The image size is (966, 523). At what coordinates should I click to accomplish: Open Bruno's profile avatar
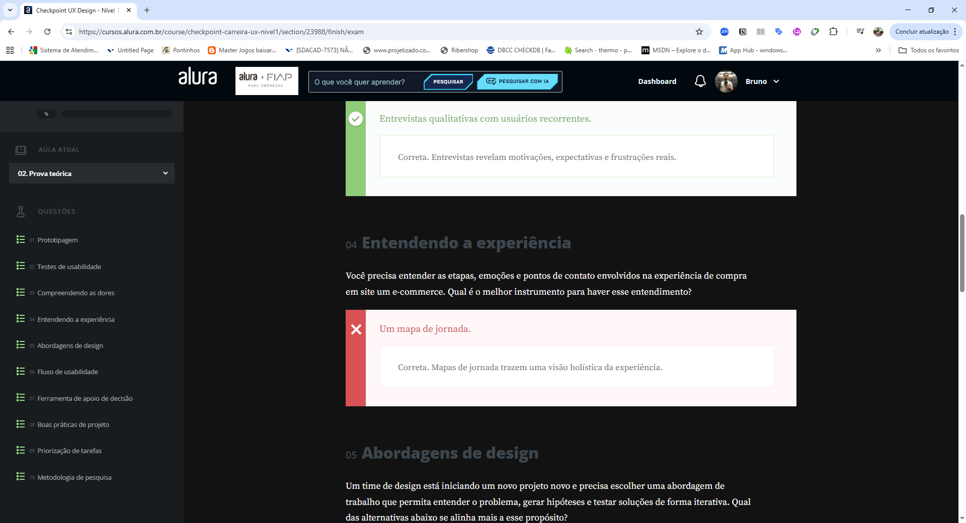point(726,81)
